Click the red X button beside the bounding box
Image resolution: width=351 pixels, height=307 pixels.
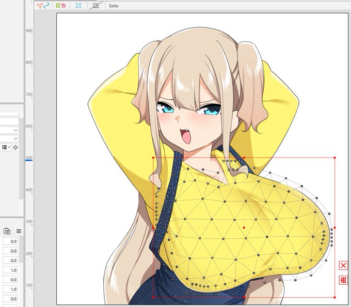coord(343,266)
